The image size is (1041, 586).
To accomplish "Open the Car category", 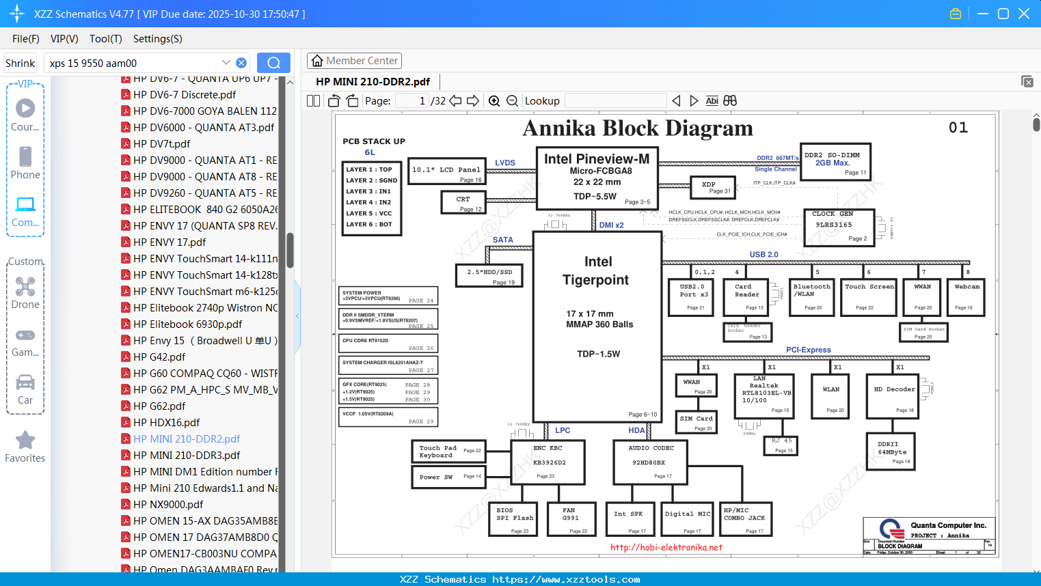I will pyautogui.click(x=25, y=389).
